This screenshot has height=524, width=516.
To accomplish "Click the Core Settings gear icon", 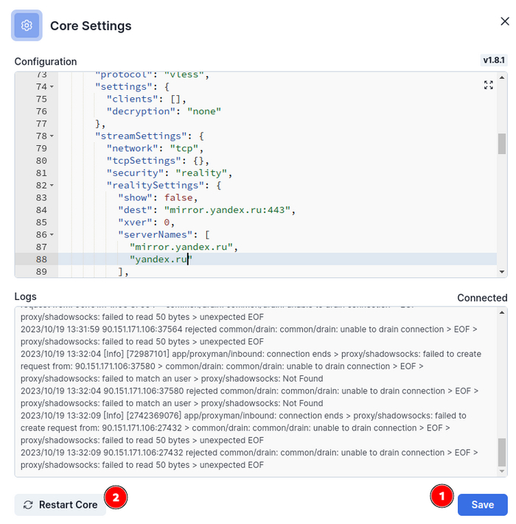I will pyautogui.click(x=27, y=26).
